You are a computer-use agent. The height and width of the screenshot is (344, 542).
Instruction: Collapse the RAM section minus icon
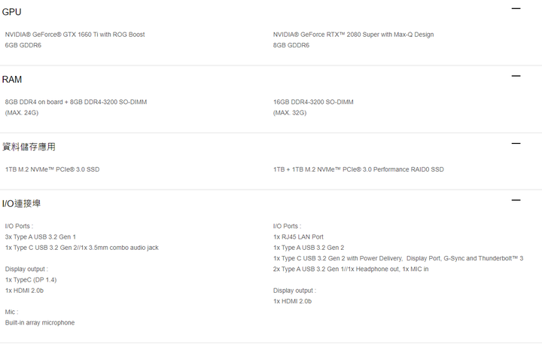[516, 76]
